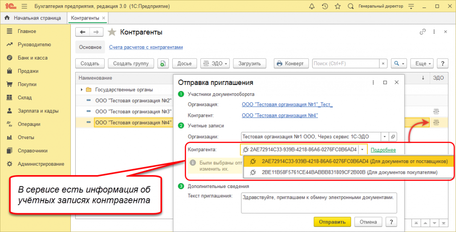This screenshot has height=232, width=456.
Task: Open Администрирование section
Action: (x=41, y=164)
